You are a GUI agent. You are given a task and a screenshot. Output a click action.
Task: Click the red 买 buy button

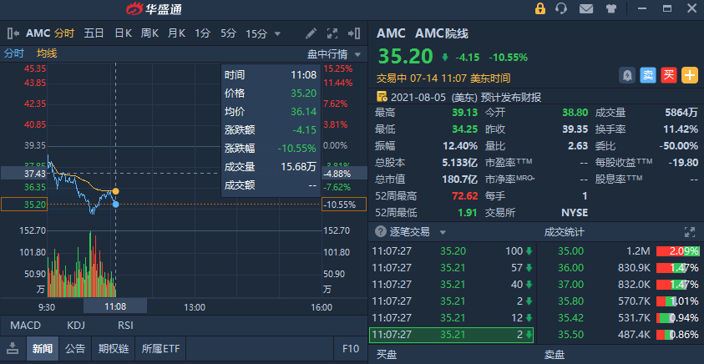668,75
